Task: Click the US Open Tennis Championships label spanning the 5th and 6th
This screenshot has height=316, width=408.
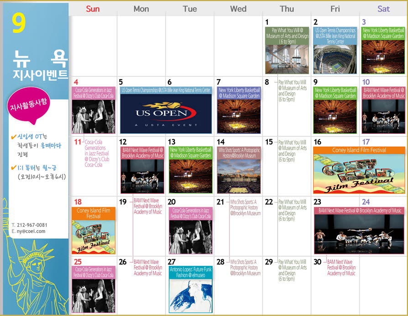Action: (166, 90)
